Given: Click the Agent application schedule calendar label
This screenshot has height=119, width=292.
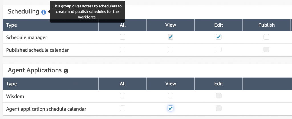Looking at the screenshot, I should click(x=46, y=109).
